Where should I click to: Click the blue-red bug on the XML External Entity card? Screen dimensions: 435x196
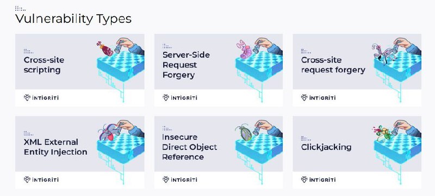[107, 132]
